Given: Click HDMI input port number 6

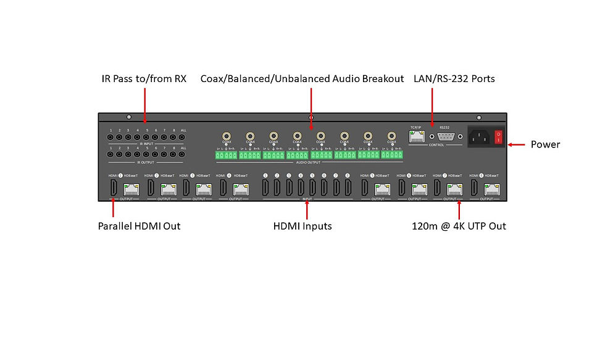Looking at the screenshot, I should (325, 188).
